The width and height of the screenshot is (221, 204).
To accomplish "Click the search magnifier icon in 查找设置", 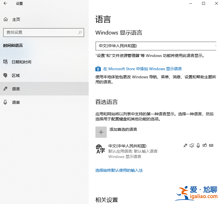I will coord(80,33).
